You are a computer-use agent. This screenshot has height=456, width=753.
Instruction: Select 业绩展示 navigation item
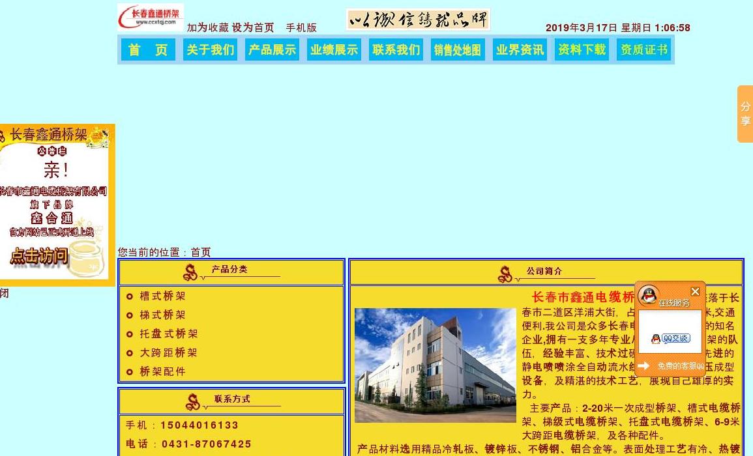(x=334, y=50)
